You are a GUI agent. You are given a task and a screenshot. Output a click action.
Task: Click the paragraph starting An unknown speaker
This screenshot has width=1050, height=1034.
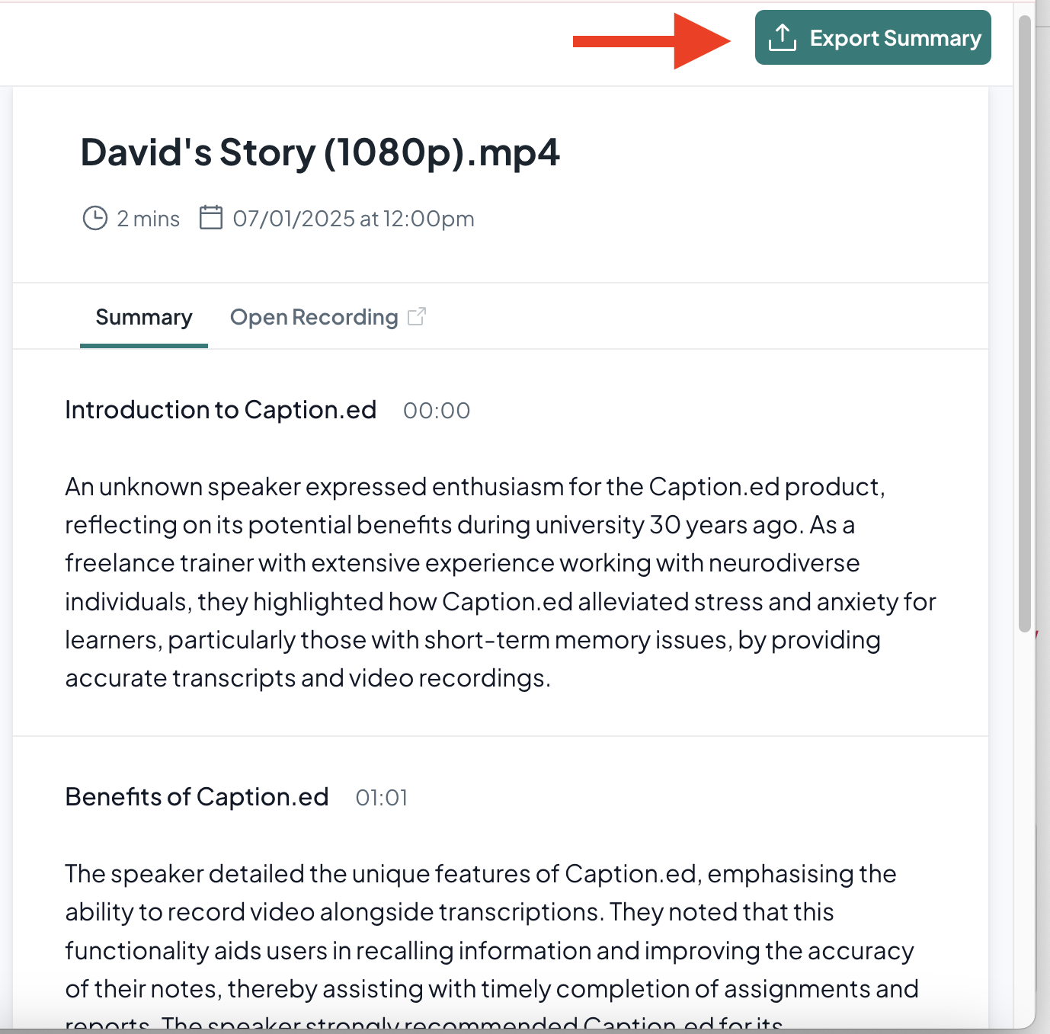tap(501, 582)
